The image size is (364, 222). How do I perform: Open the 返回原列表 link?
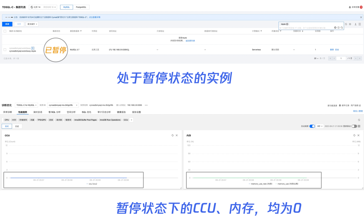coord(190,41)
